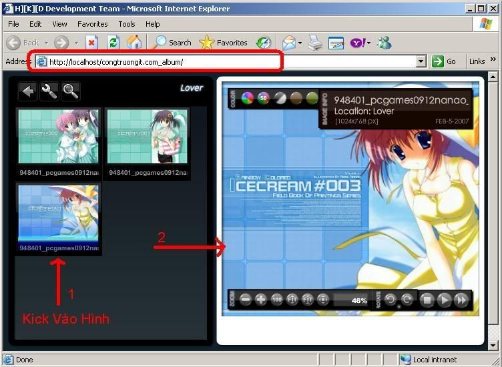Expand Links toolbar chevron
The height and width of the screenshot is (367, 502).
pos(493,59)
